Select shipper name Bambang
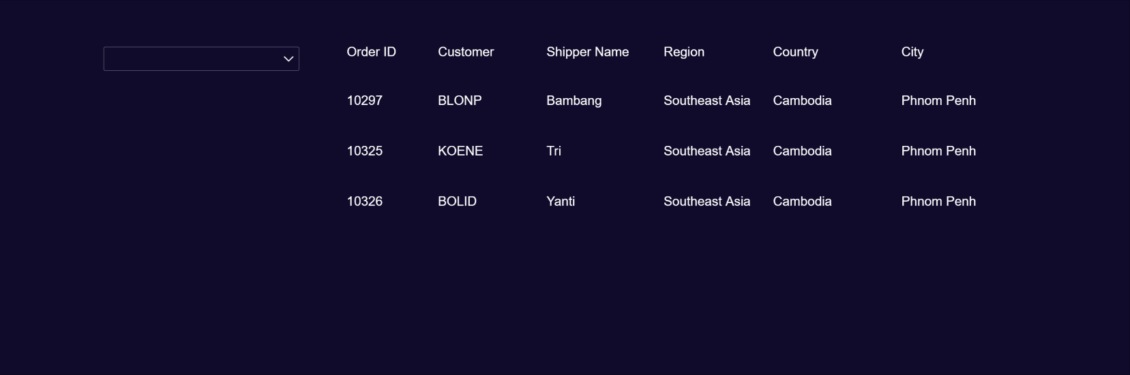This screenshot has height=375, width=1130. (x=574, y=101)
